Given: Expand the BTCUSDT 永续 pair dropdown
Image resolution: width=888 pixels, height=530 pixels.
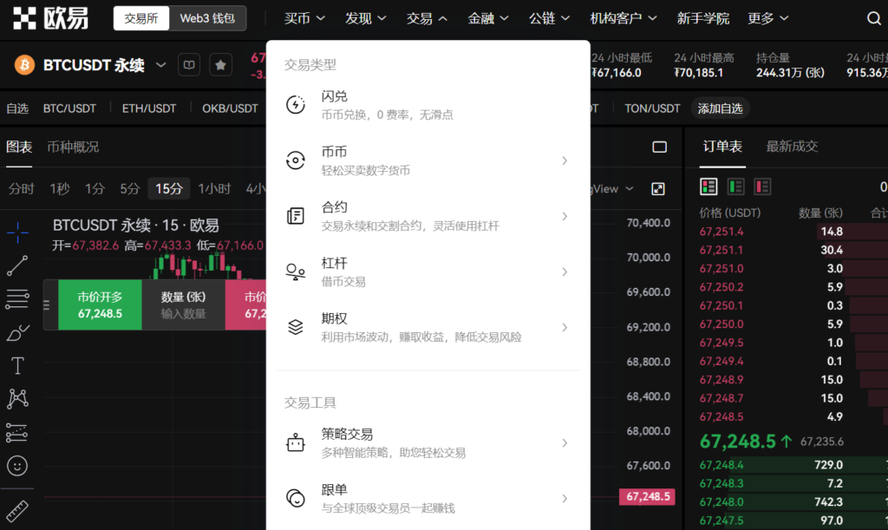Looking at the screenshot, I should point(160,65).
